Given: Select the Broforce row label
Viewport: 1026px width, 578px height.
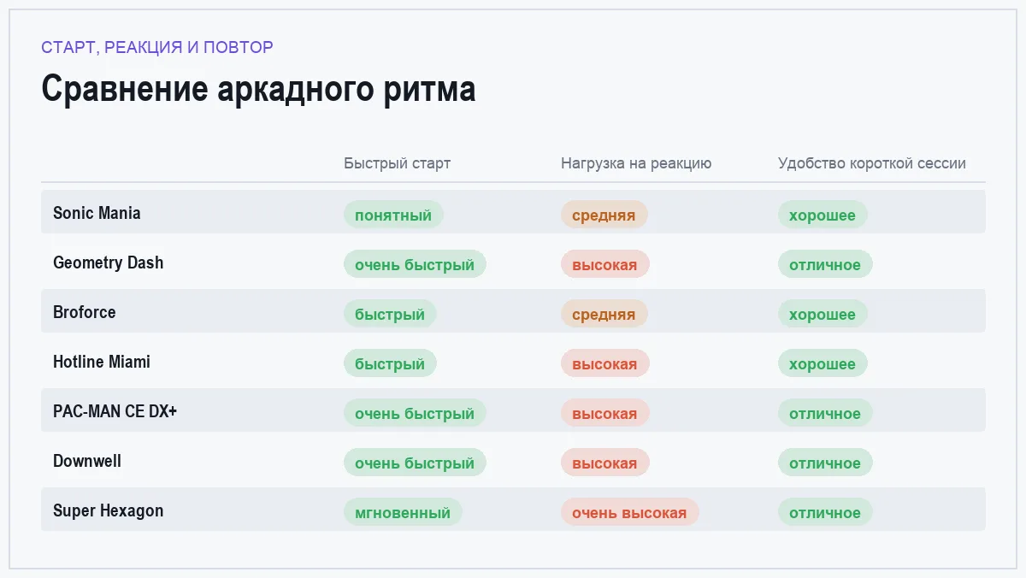Looking at the screenshot, I should (84, 312).
